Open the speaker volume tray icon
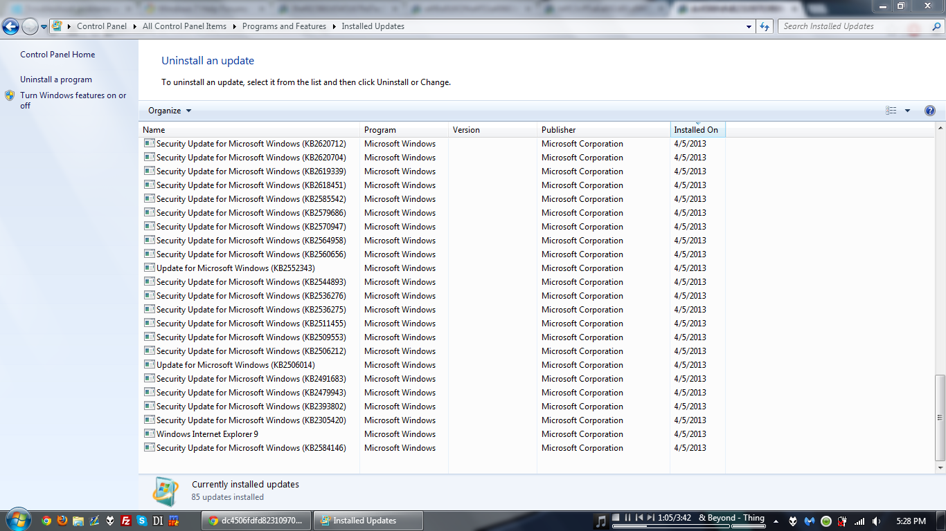Image resolution: width=946 pixels, height=531 pixels. point(877,521)
